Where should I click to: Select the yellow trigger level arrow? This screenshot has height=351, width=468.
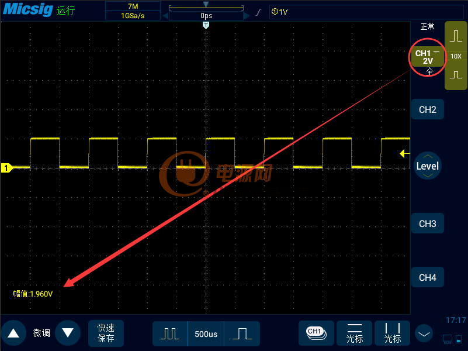pos(404,153)
